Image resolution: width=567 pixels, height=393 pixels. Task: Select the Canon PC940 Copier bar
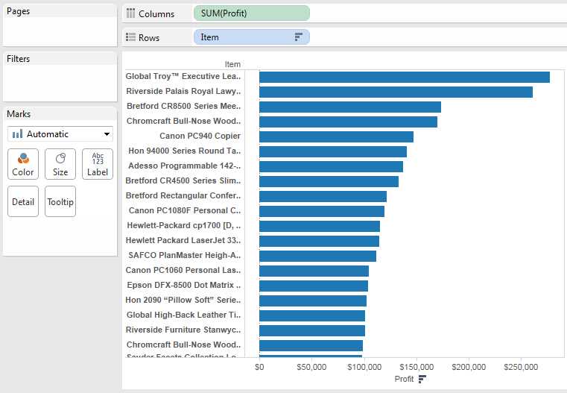coord(336,136)
